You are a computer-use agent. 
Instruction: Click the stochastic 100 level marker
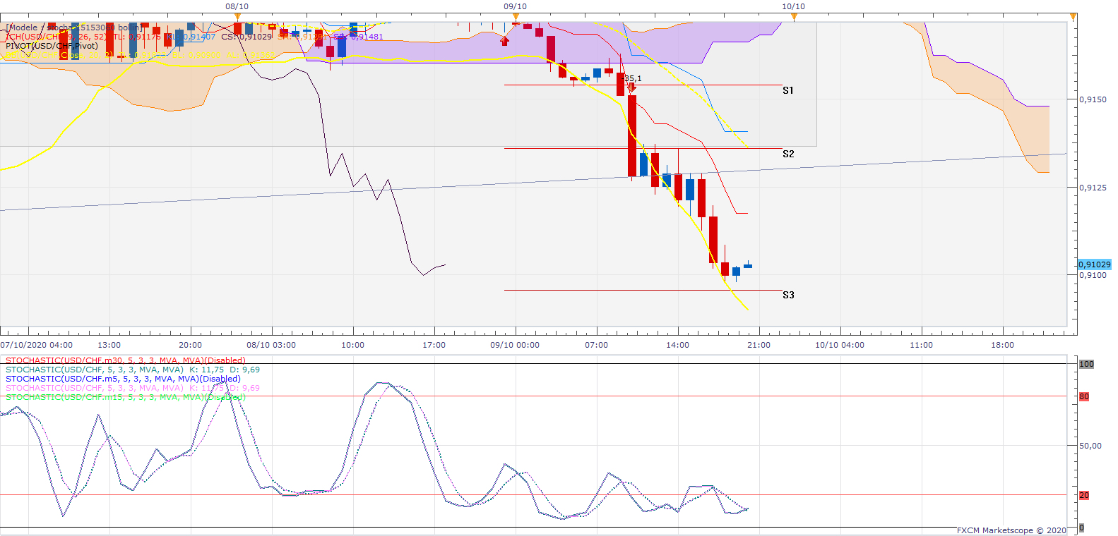tap(1086, 364)
